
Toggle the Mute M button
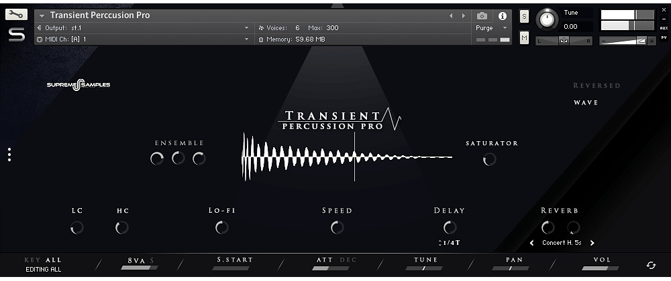click(x=524, y=37)
